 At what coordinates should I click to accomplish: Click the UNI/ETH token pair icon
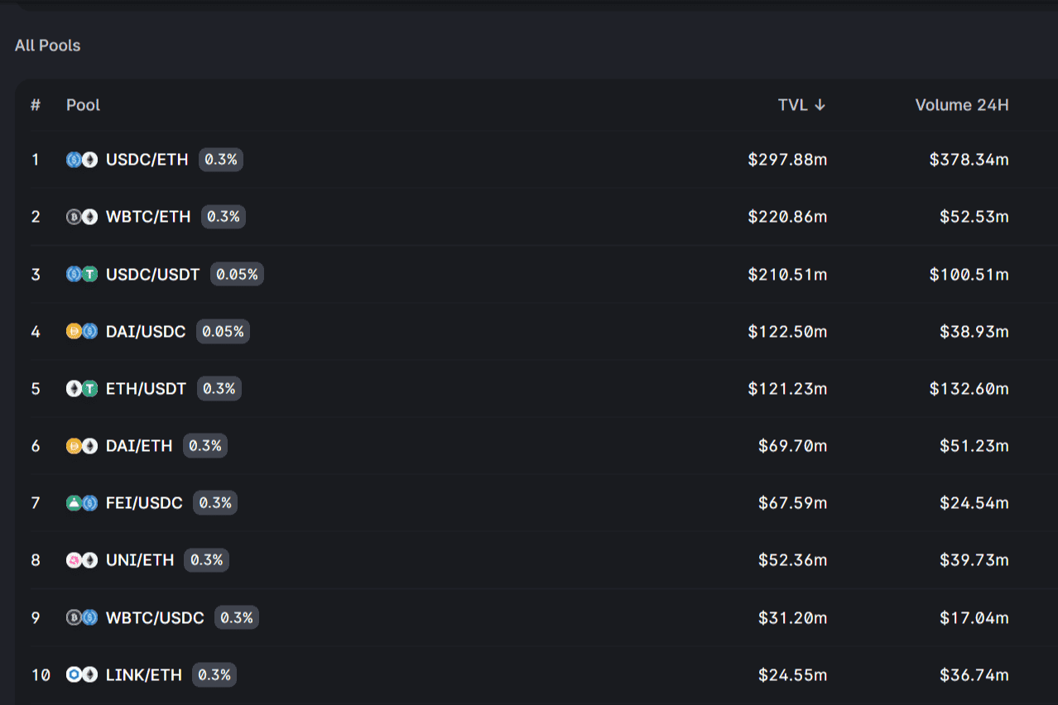82,560
